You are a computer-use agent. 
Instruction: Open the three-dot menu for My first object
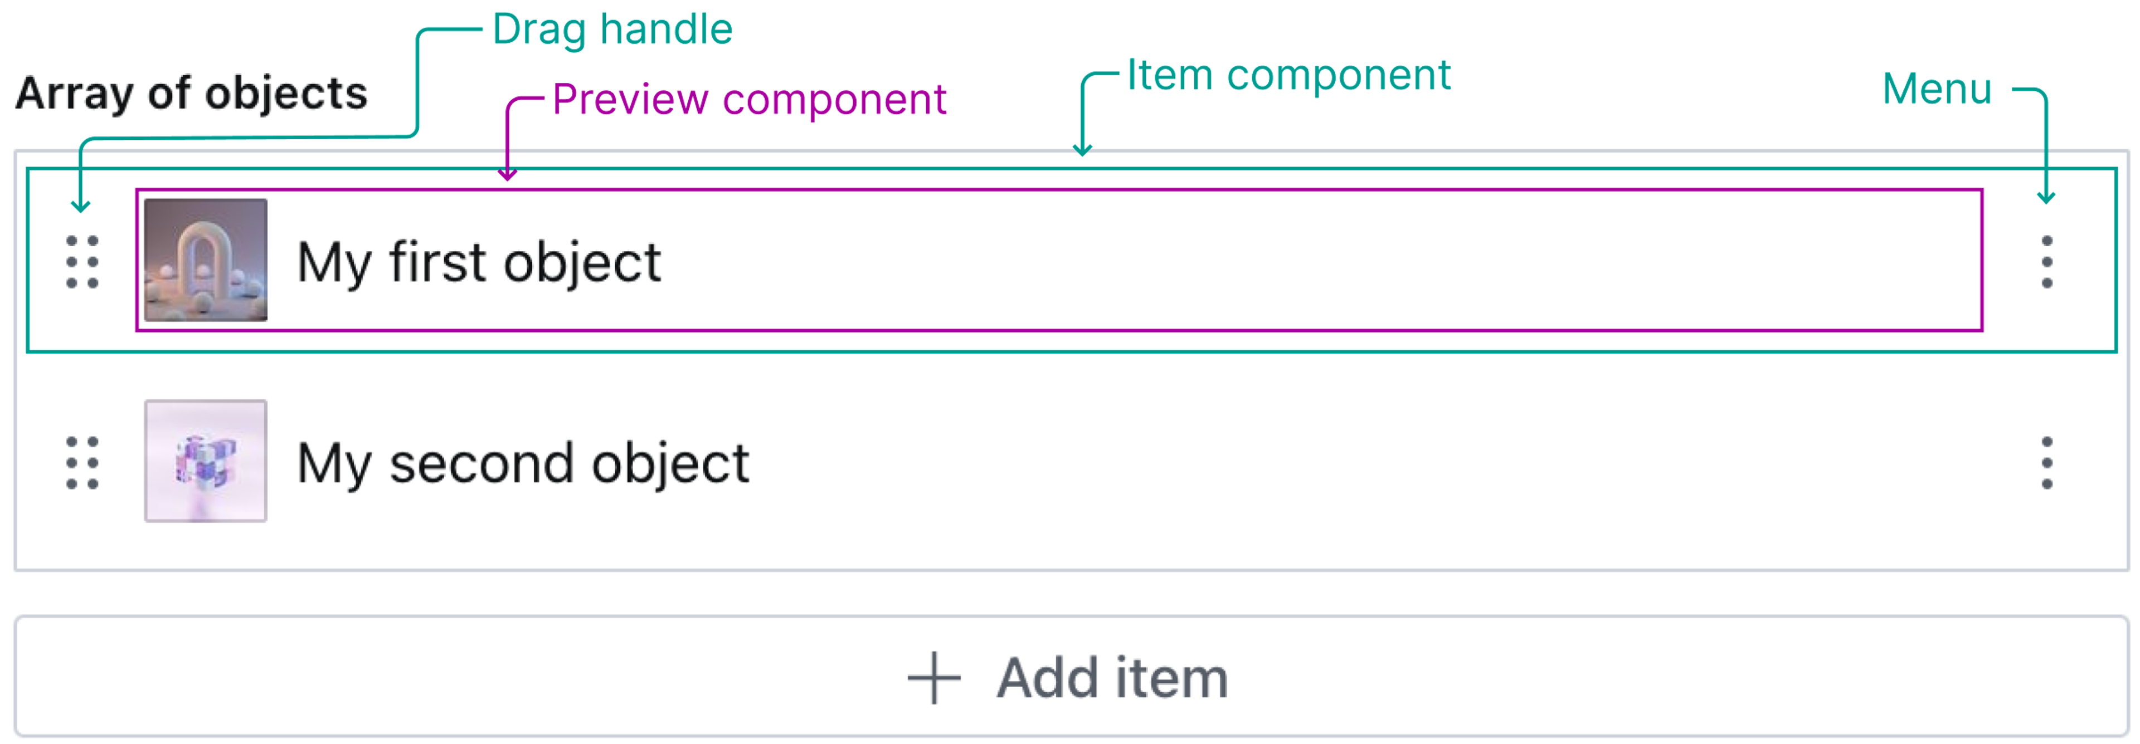tap(2046, 262)
